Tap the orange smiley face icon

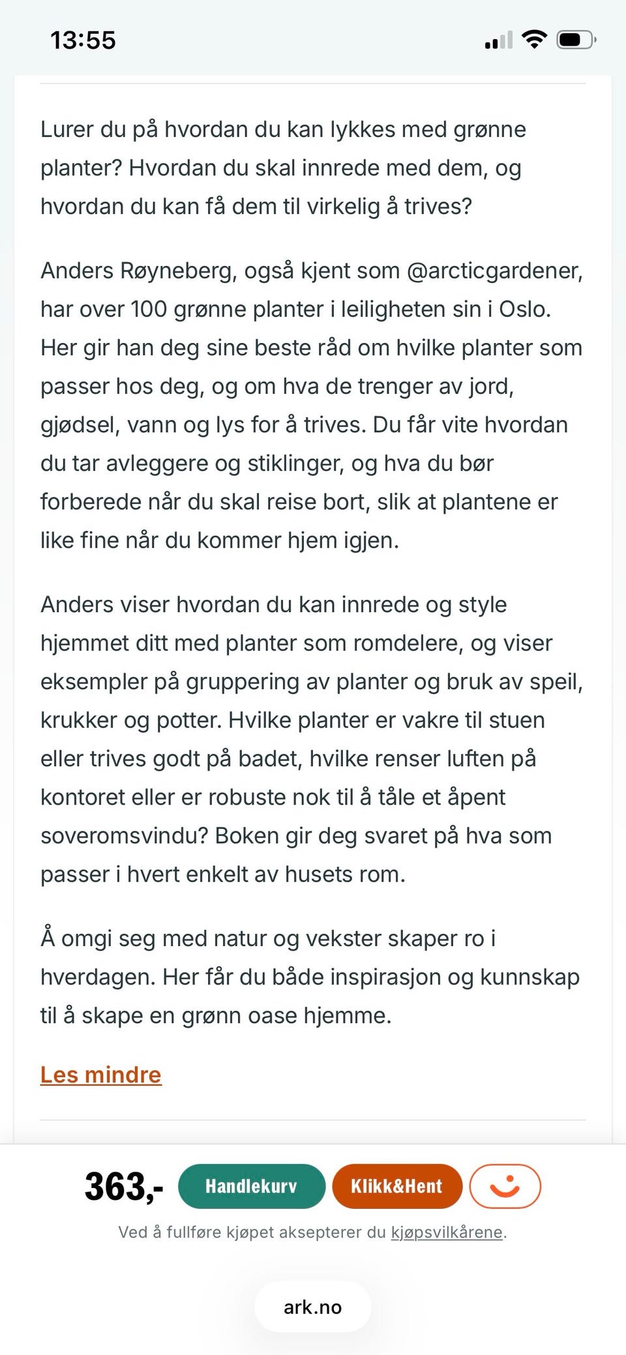coord(505,1186)
